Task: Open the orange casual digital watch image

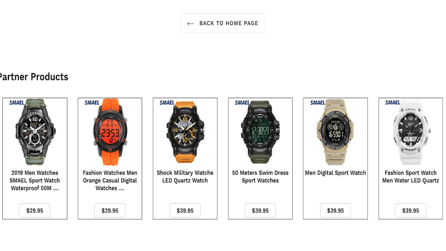Action: pyautogui.click(x=110, y=132)
